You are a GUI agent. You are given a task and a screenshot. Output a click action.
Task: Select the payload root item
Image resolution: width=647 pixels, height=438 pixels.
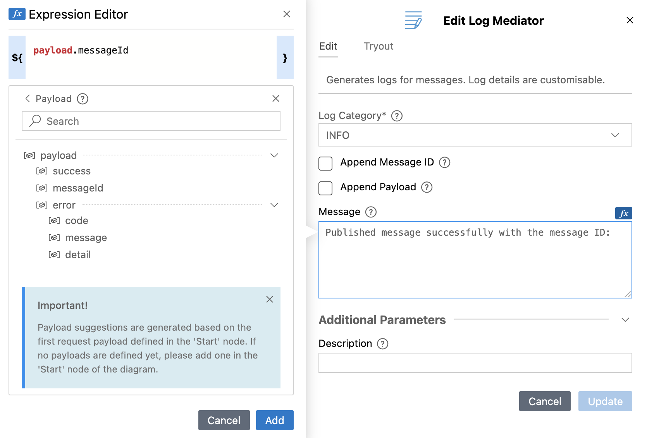(x=59, y=155)
